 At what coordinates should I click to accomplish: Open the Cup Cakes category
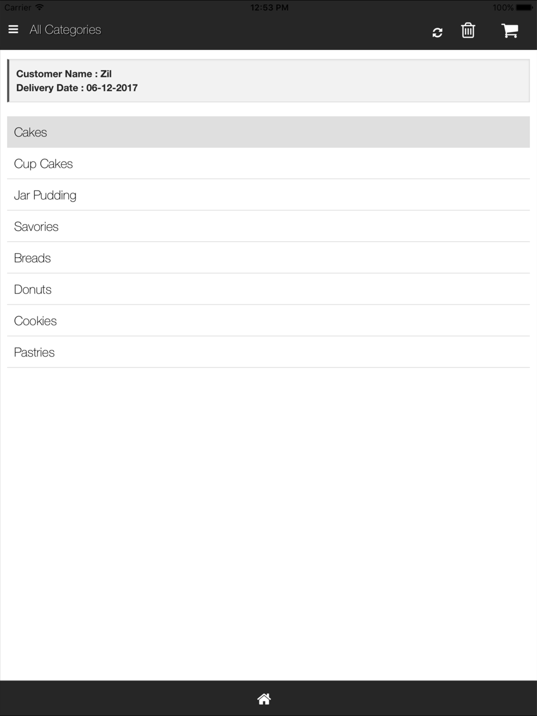268,164
